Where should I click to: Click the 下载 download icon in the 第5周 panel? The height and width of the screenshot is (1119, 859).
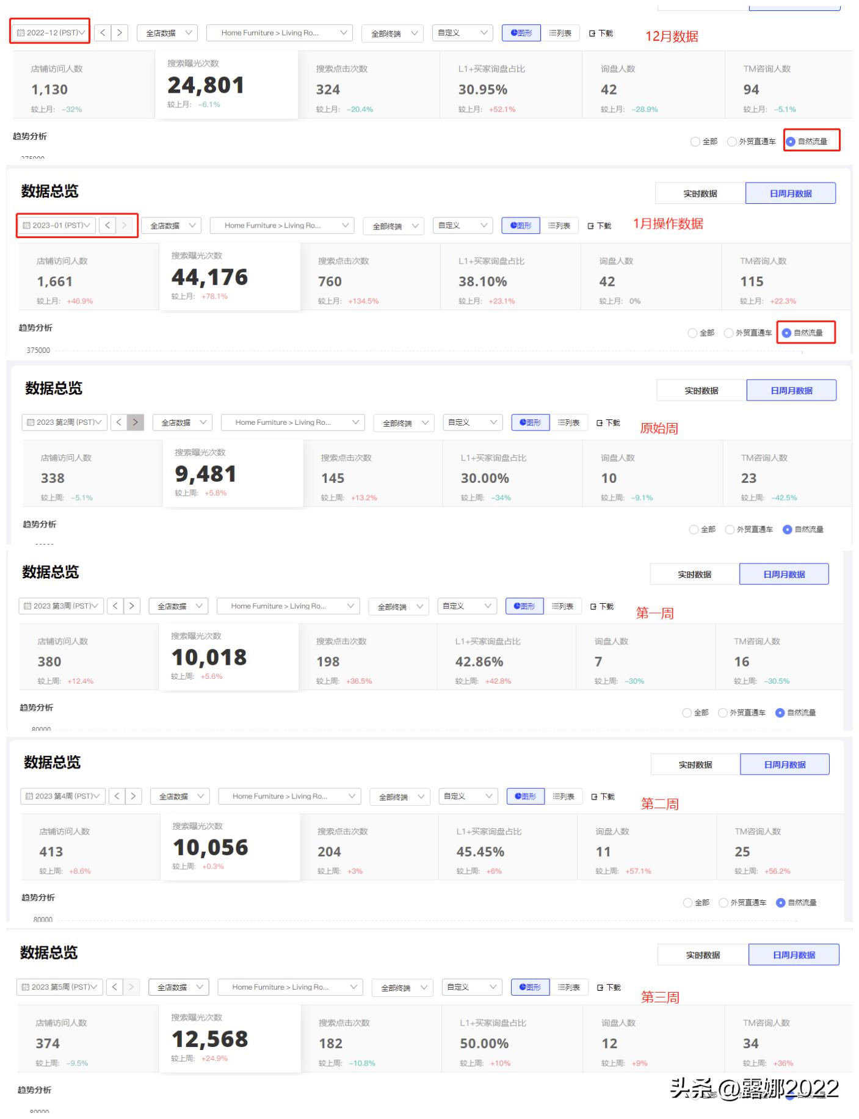(609, 987)
